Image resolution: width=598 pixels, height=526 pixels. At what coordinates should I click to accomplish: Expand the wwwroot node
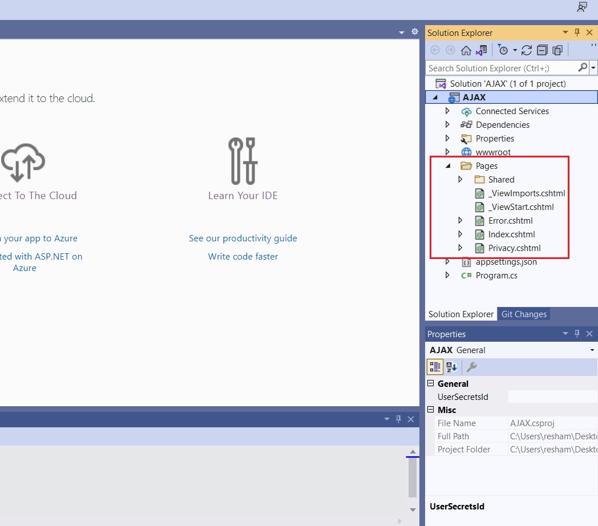(x=447, y=152)
